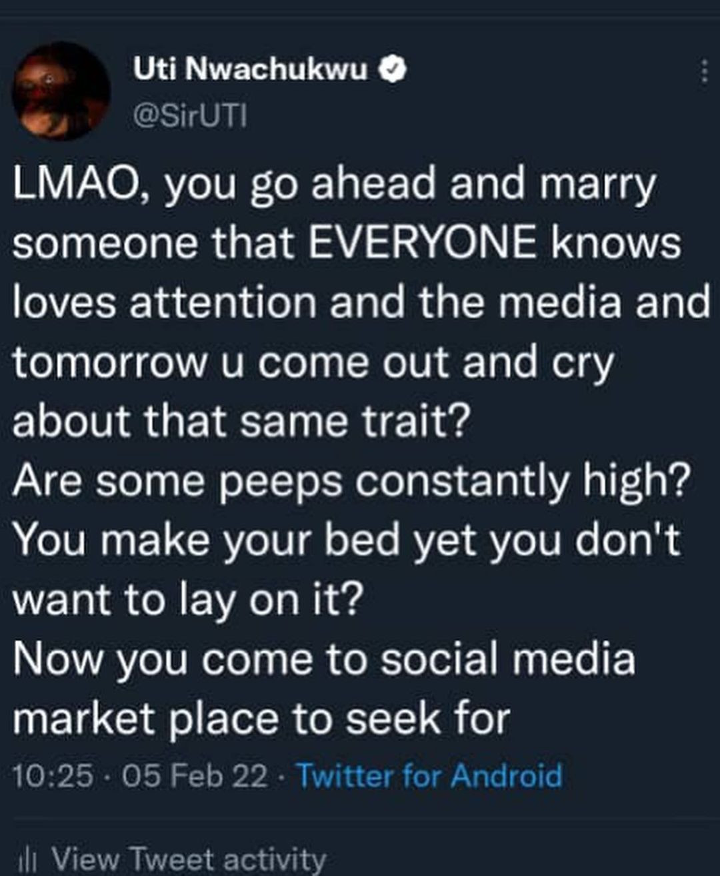
Task: Click 'Now you come to social media' line
Action: click(x=323, y=659)
